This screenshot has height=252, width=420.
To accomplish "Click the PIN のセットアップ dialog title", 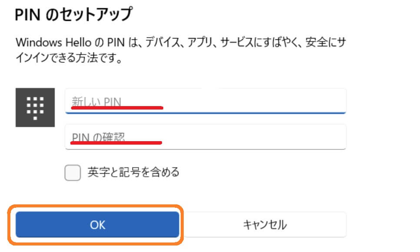I will 74,14.
